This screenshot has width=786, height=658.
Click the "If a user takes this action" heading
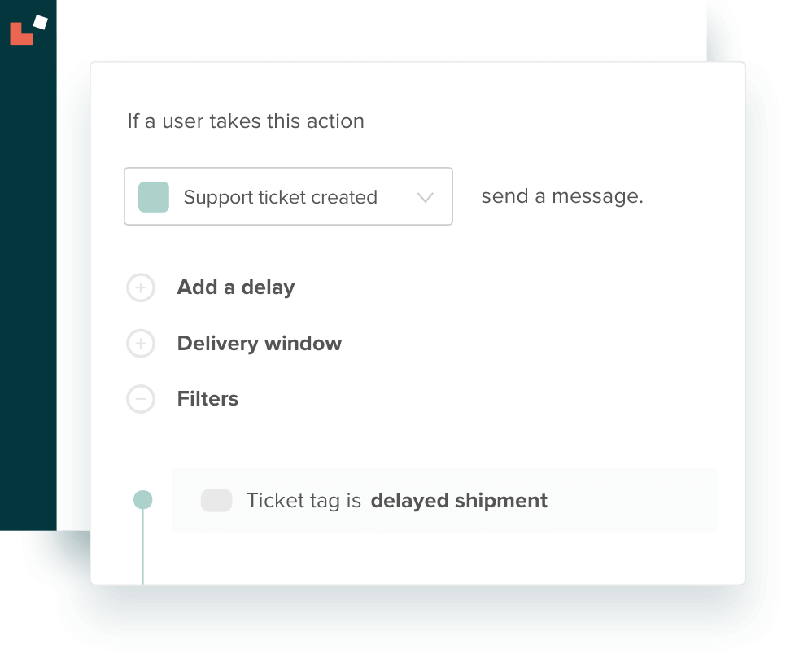point(246,121)
